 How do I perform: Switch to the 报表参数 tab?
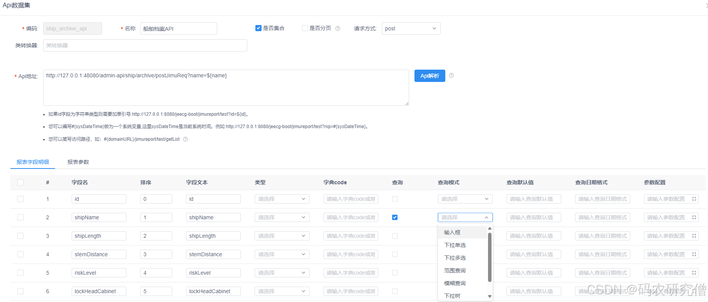coord(78,162)
